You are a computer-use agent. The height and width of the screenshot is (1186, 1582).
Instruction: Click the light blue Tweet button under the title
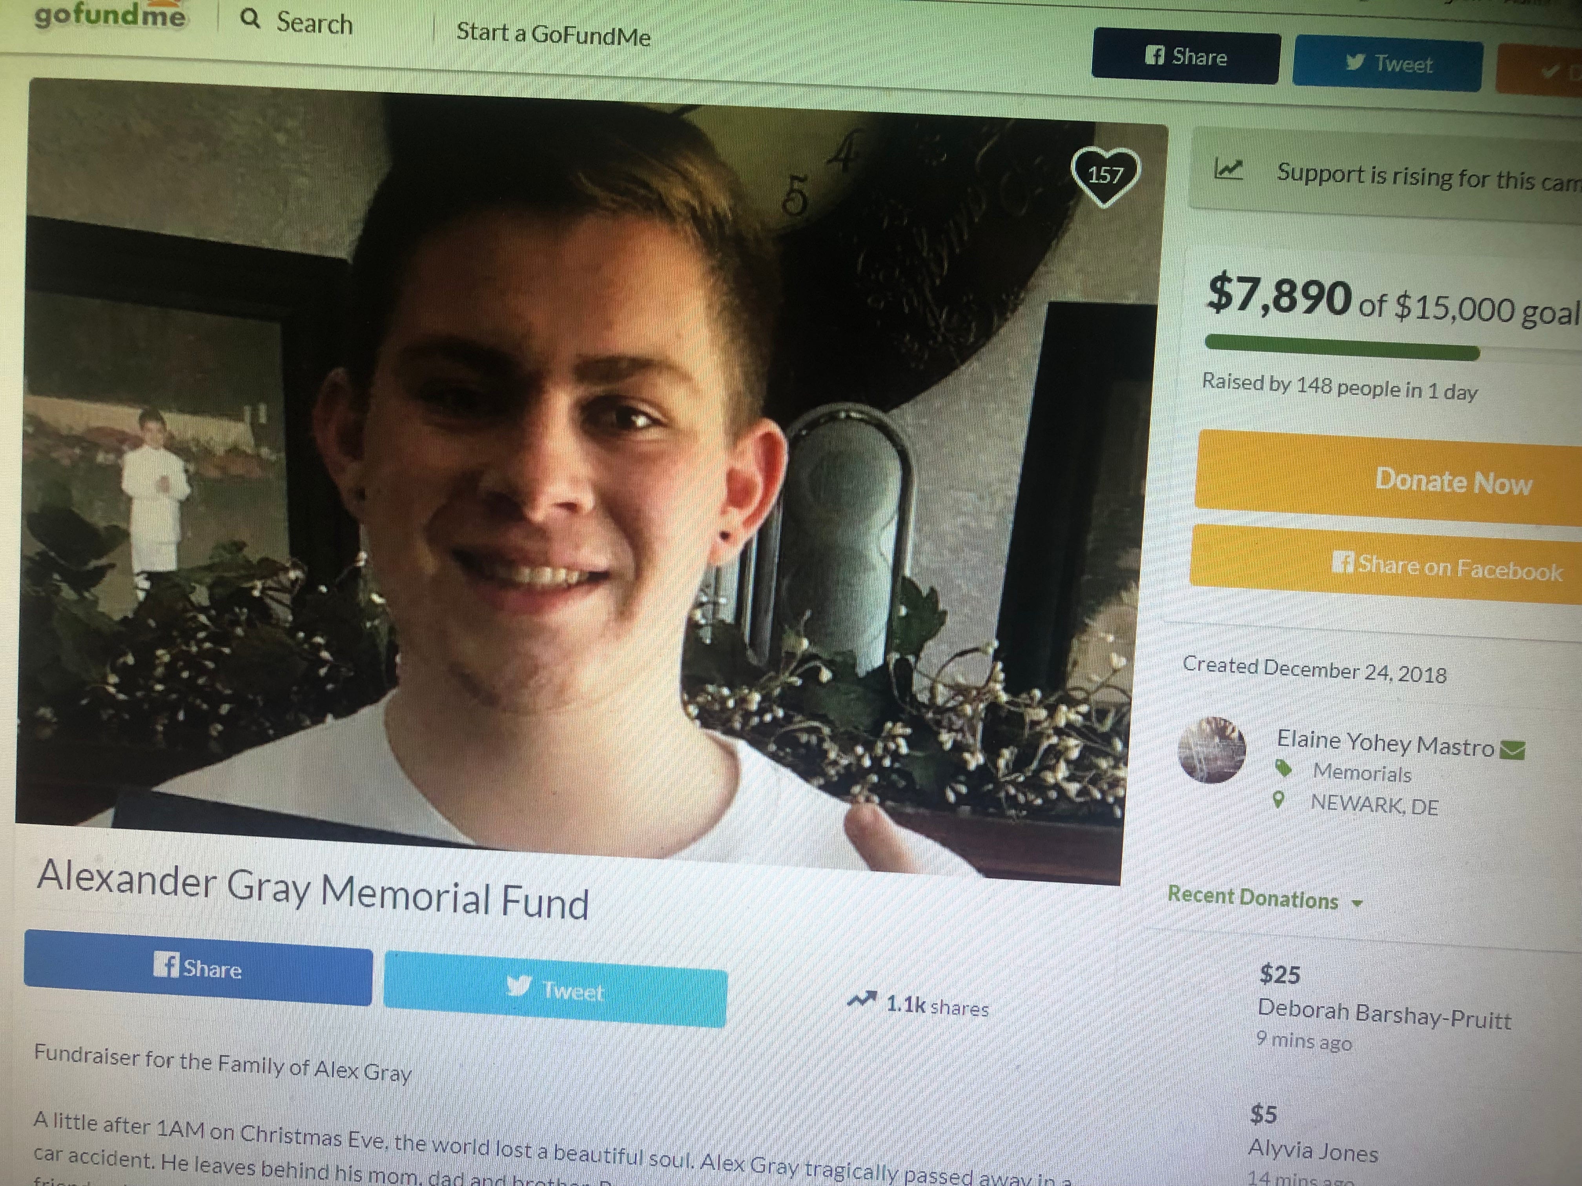[x=556, y=990]
